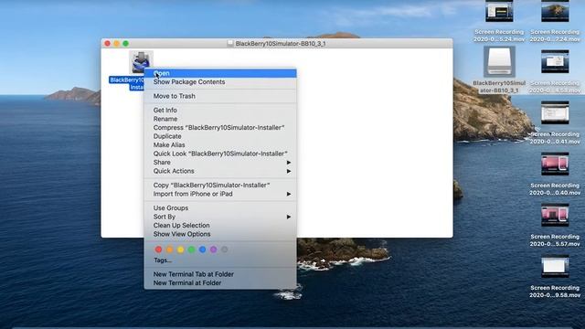Viewport: 585px width, 329px height.
Task: Toggle Use Groups option
Action: click(220, 208)
